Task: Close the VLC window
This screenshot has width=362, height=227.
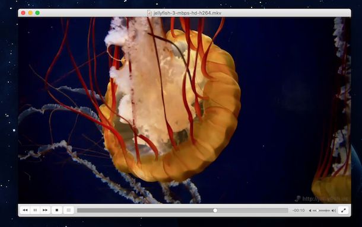Action: click(23, 13)
